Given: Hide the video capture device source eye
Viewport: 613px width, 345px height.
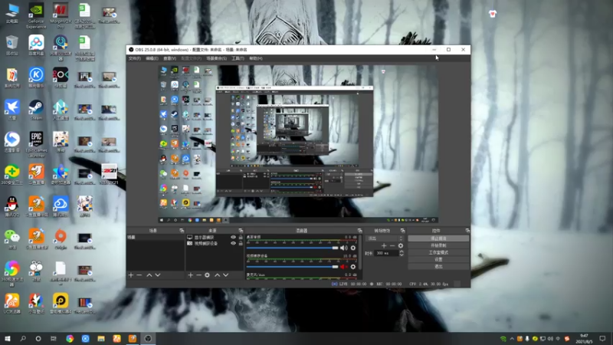Looking at the screenshot, I should (x=234, y=243).
